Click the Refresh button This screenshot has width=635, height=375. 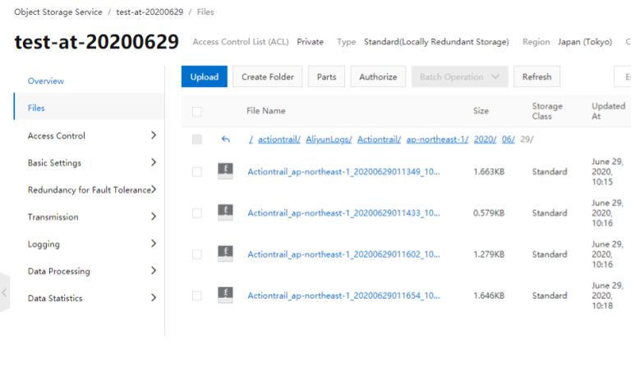(x=537, y=76)
